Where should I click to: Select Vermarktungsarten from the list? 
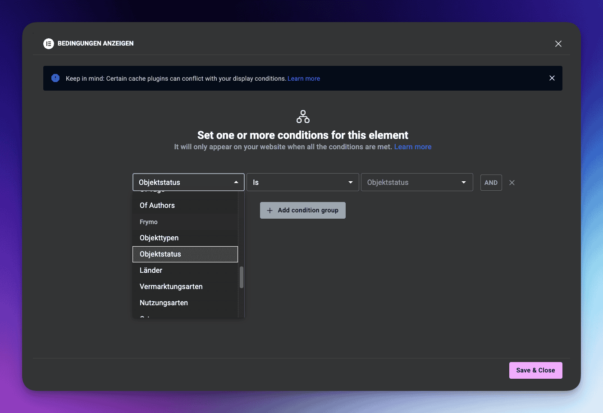171,287
